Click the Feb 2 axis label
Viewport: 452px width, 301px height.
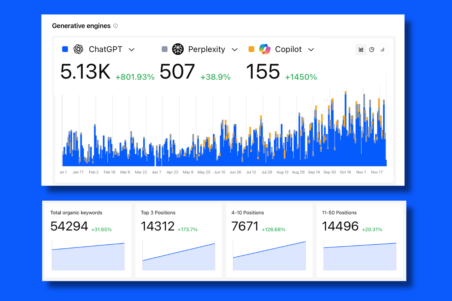94,172
